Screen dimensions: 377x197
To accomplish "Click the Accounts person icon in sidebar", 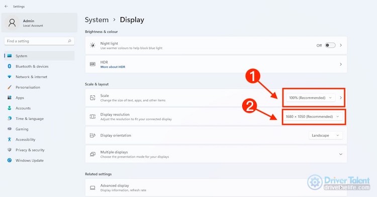I will point(10,108).
